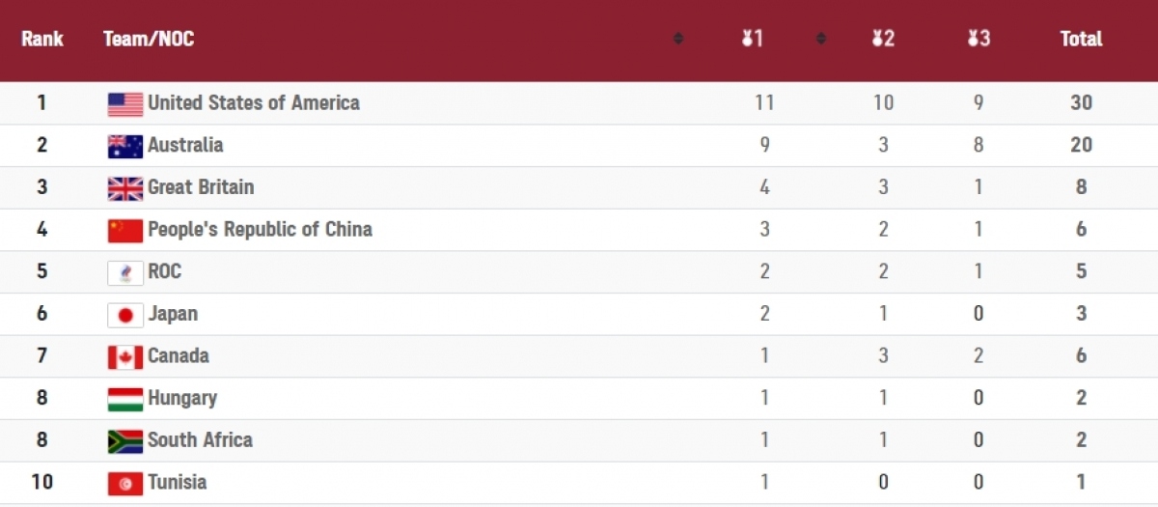Select the Australian flag icon
The height and width of the screenshot is (507, 1158).
click(125, 146)
